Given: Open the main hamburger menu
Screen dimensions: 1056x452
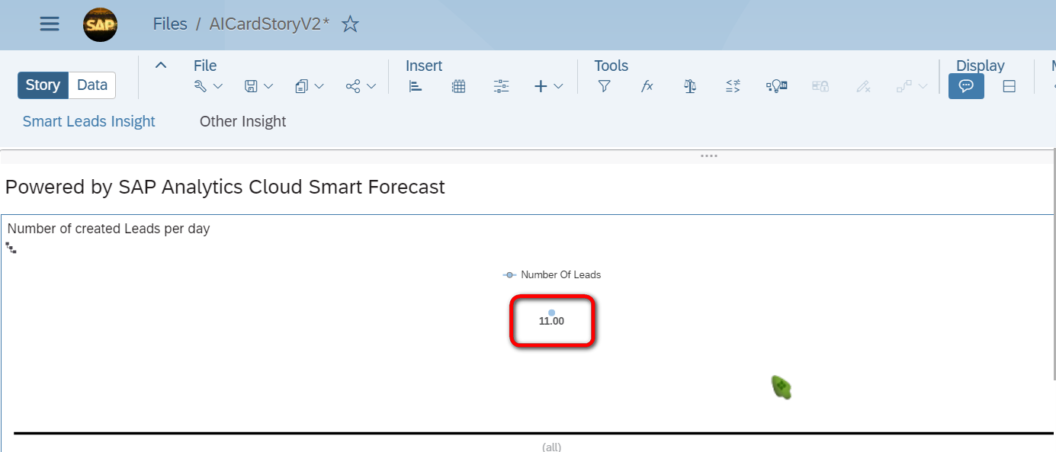Looking at the screenshot, I should click(50, 24).
